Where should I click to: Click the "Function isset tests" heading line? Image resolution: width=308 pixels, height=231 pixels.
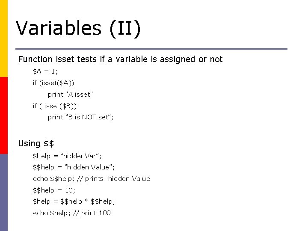click(120, 59)
